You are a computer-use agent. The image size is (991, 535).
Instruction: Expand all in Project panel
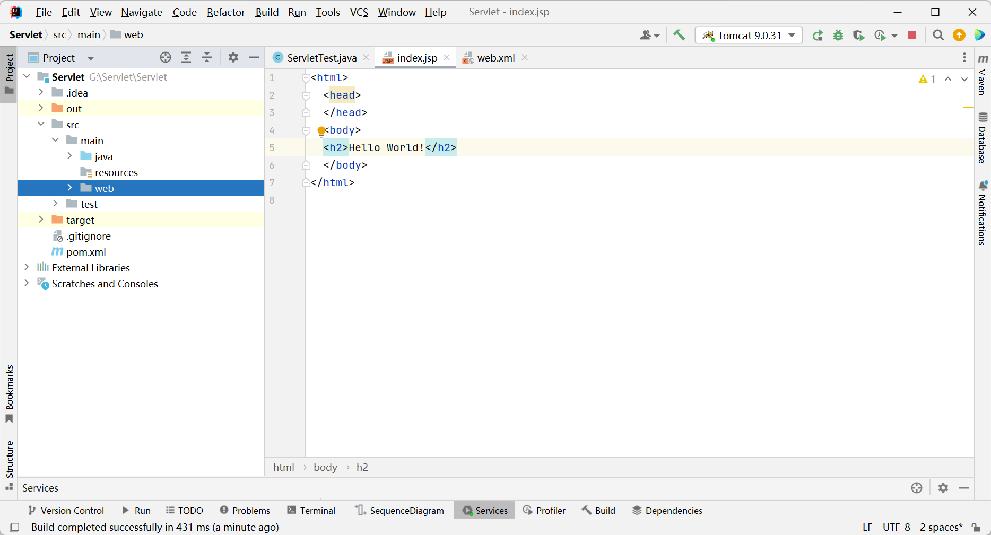click(x=186, y=57)
